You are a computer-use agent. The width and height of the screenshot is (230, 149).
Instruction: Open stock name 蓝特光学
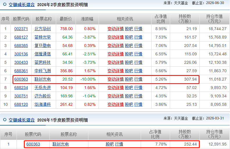43,37
